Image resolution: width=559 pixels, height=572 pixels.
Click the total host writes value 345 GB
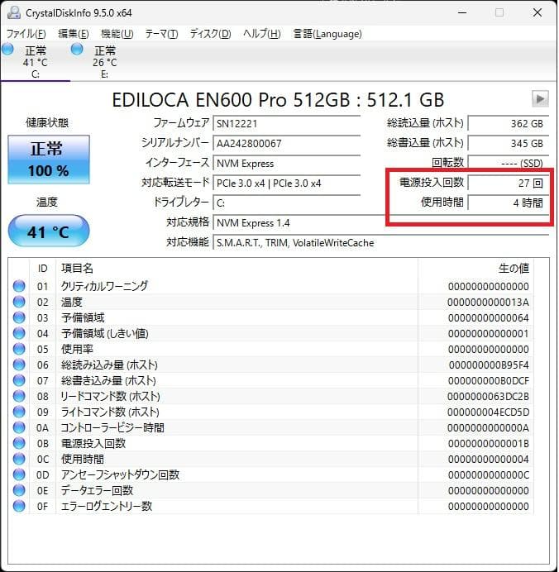(509, 143)
